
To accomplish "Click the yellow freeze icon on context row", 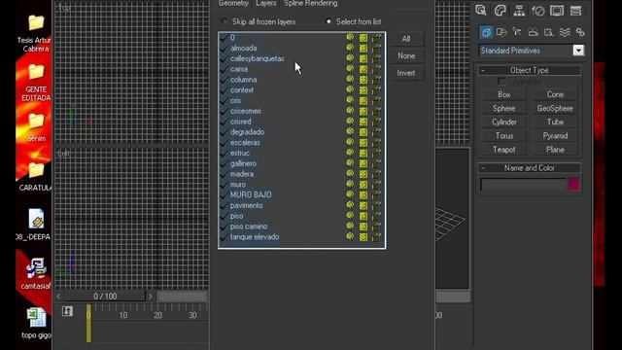I will tap(363, 90).
